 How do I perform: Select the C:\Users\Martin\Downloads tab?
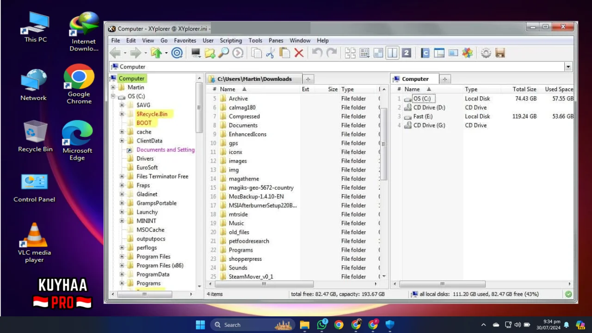pos(254,79)
